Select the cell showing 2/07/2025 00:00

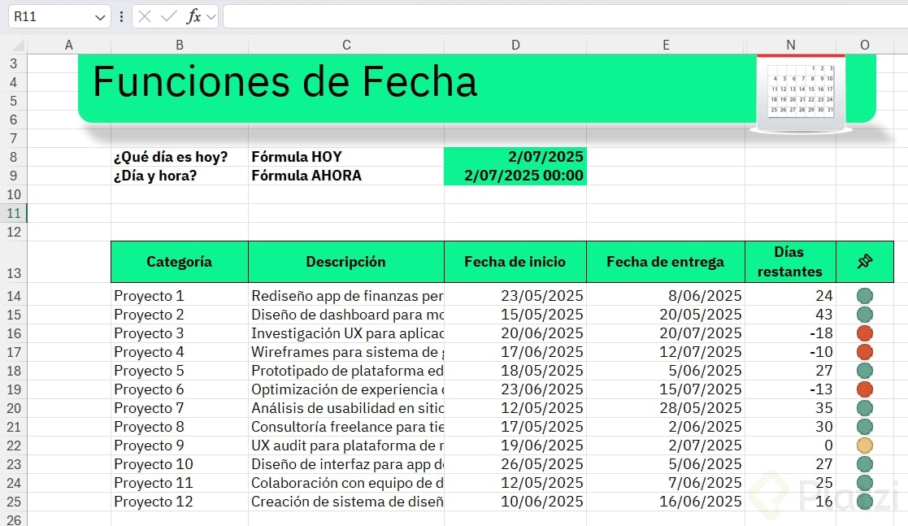click(x=515, y=176)
